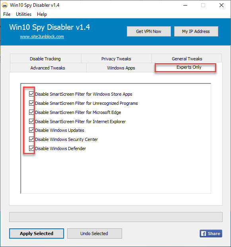Viewport: 231px width, 247px height.
Task: Toggle Disable Windows Security Center checkbox
Action: click(x=31, y=139)
